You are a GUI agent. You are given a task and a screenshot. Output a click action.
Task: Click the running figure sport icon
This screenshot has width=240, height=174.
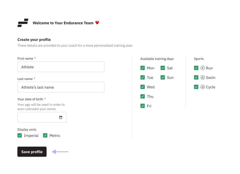tap(203, 68)
